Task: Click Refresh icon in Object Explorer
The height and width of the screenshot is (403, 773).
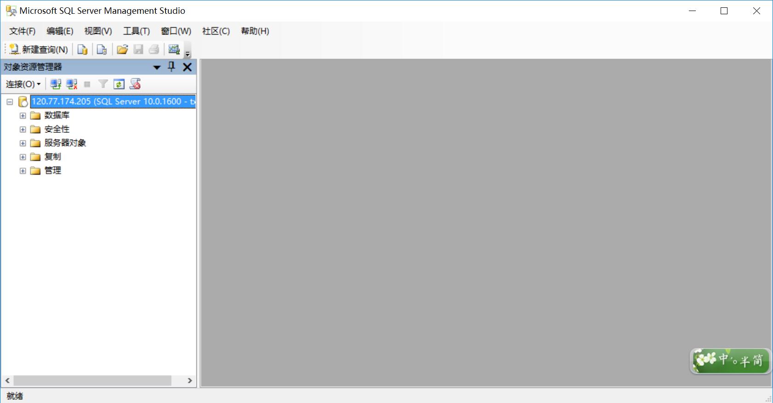Action: [x=119, y=84]
